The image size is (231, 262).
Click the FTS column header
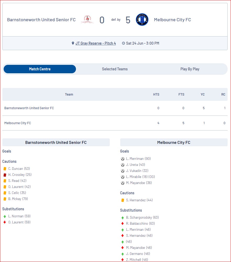click(x=181, y=95)
